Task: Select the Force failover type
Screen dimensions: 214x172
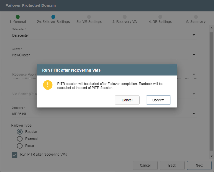Action: (x=20, y=146)
